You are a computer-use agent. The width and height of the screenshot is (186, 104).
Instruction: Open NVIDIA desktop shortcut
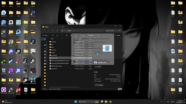click(x=4, y=62)
